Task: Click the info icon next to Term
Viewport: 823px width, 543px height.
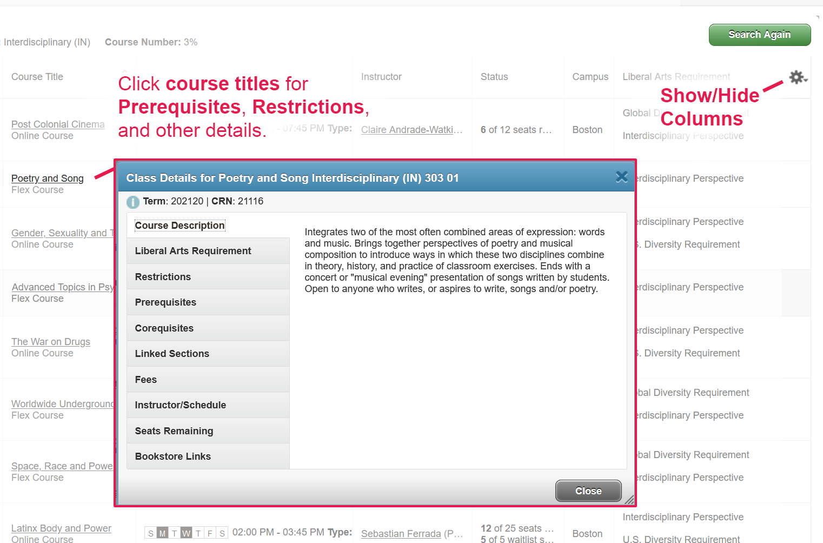Action: pyautogui.click(x=133, y=202)
